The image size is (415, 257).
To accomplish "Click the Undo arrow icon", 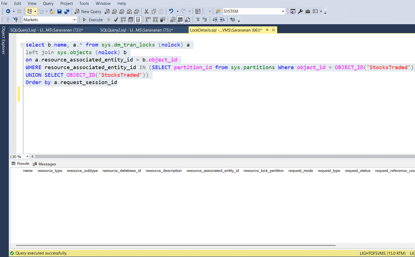I will pos(171,11).
